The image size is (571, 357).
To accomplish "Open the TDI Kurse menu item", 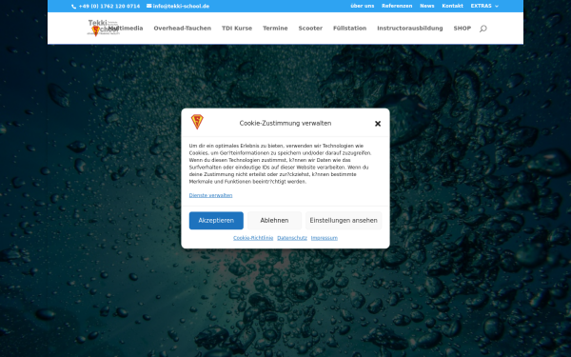I will point(237,28).
